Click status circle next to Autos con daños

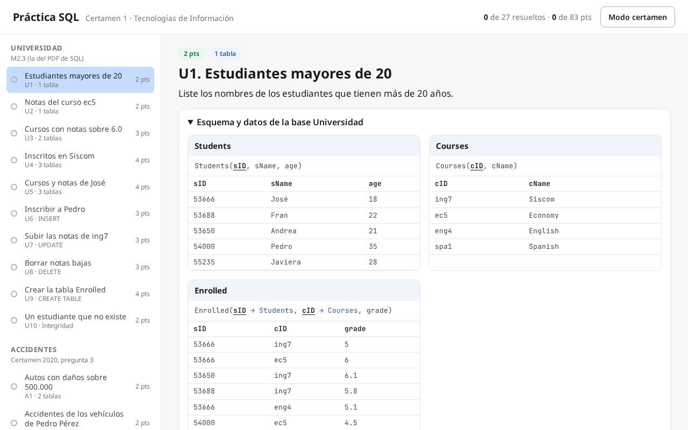[x=14, y=386]
